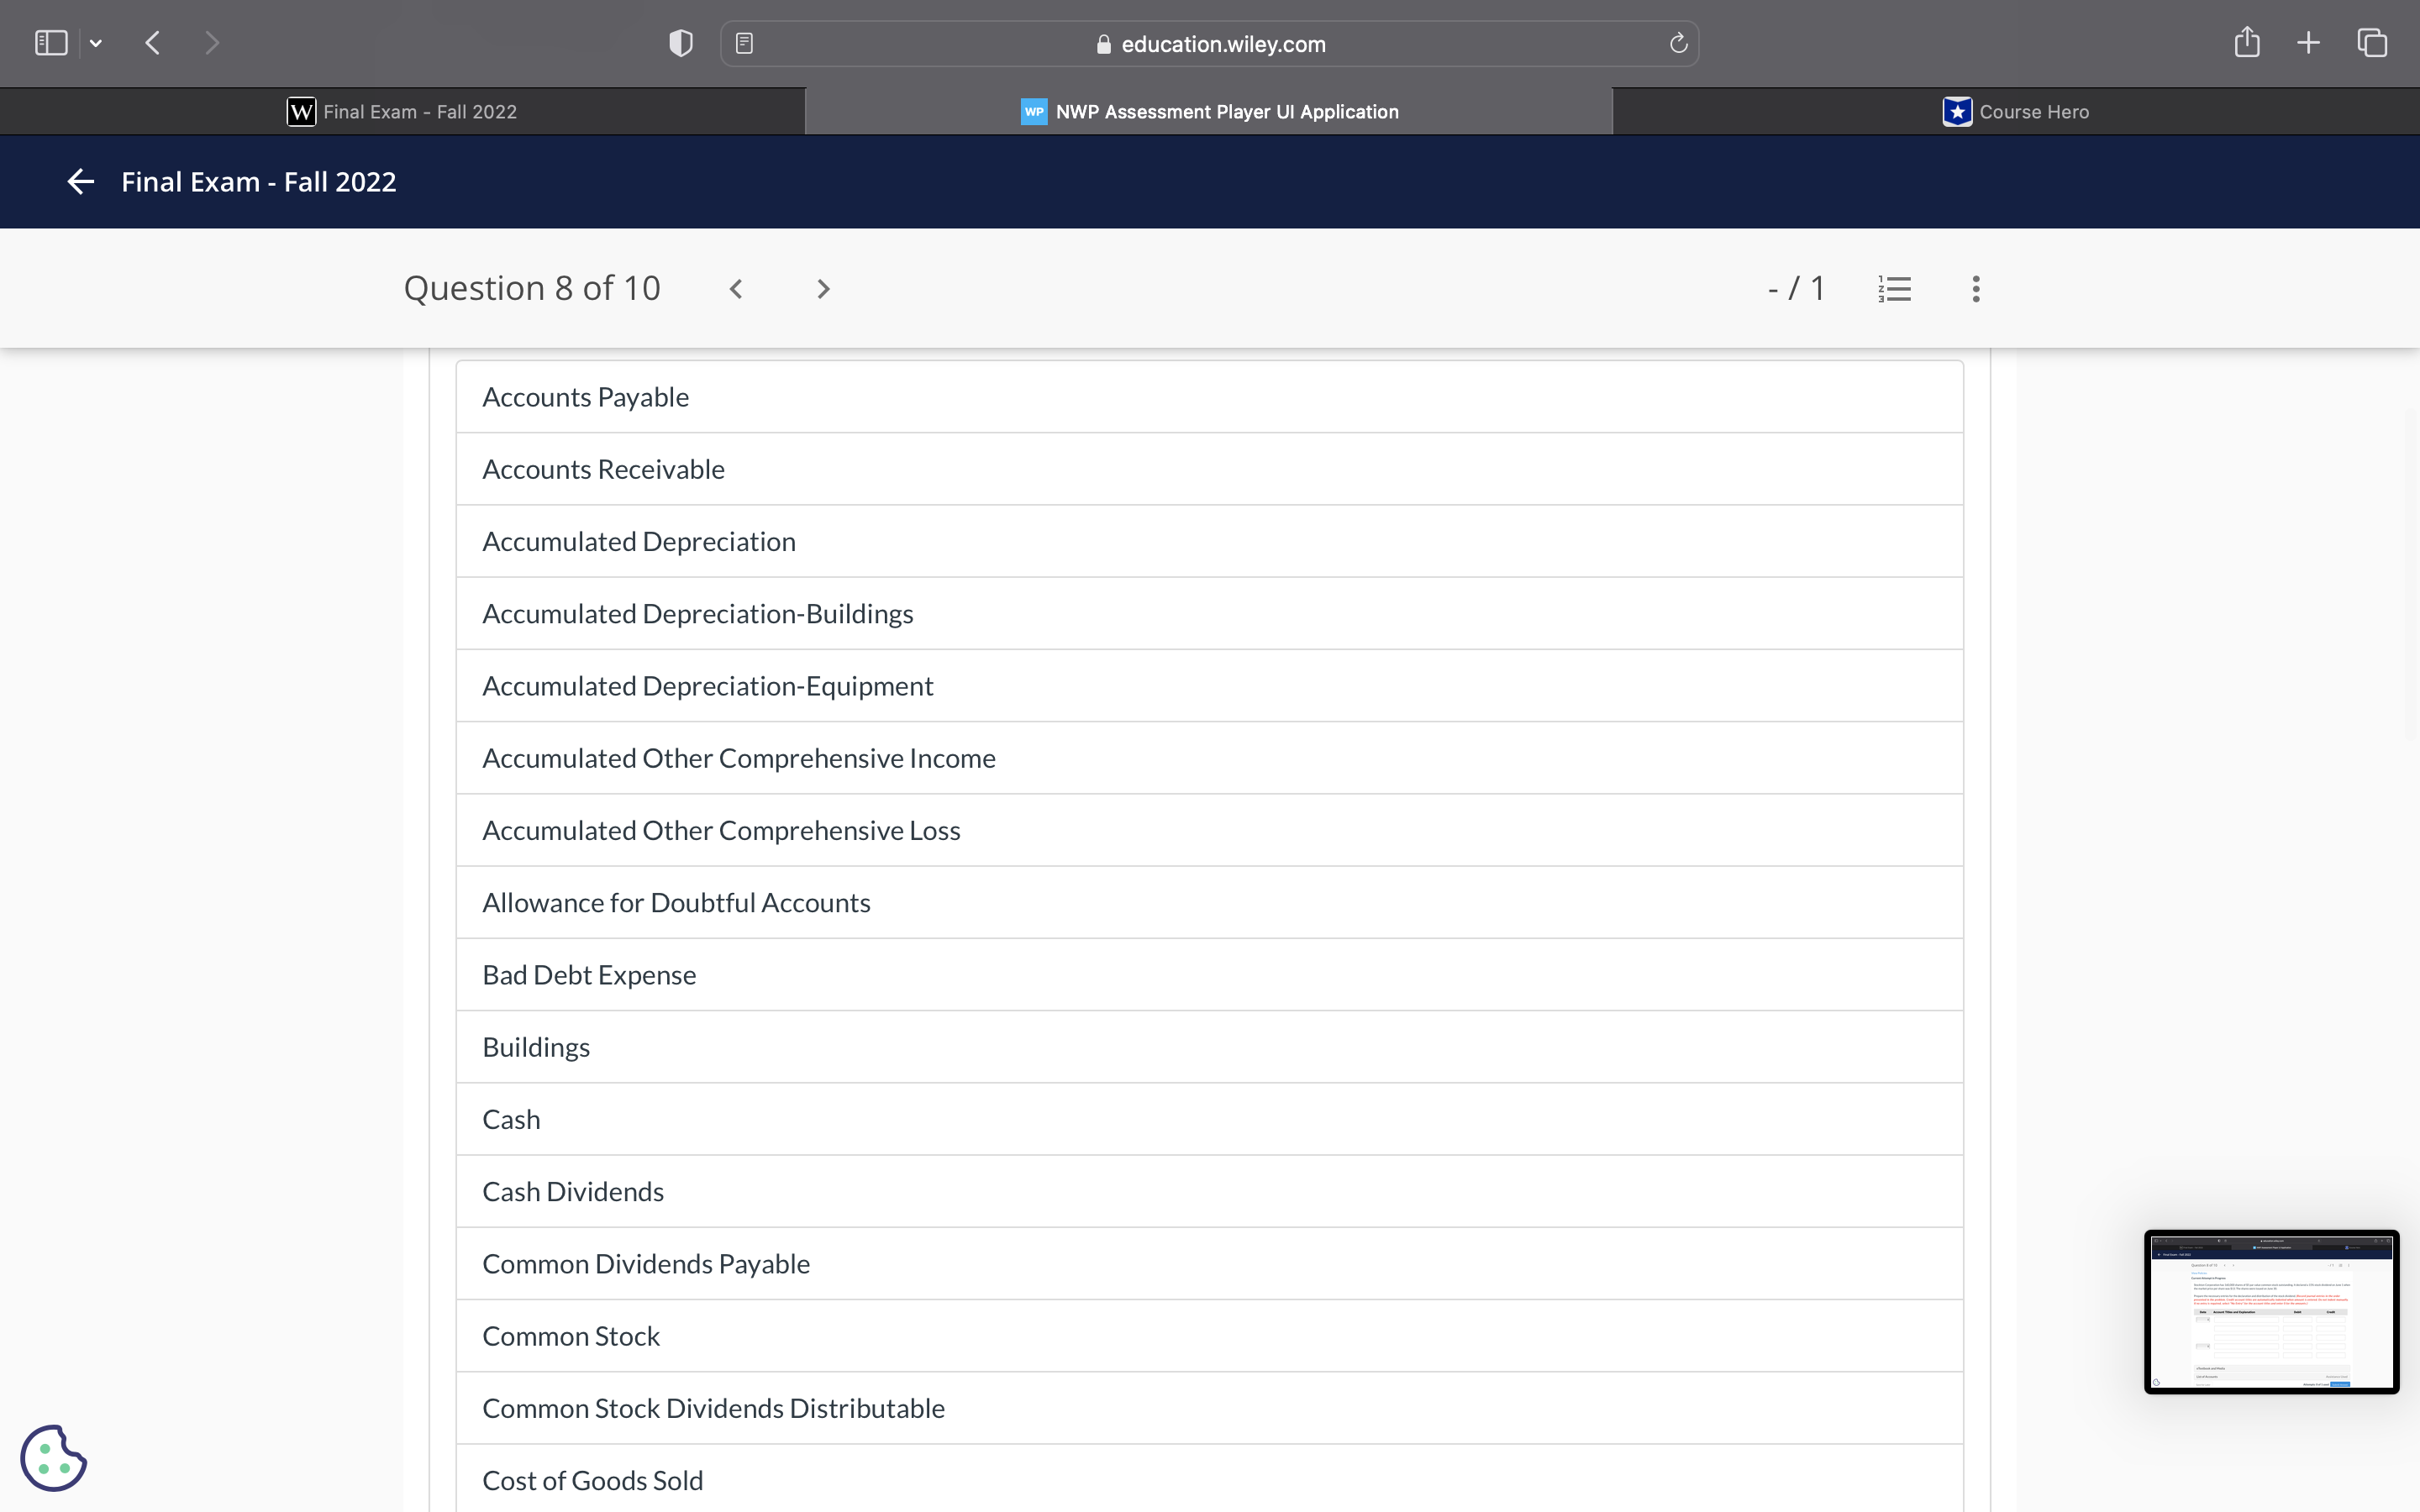Viewport: 2420px width, 1512px height.
Task: Show Safari tab overview icon
Action: click(x=2372, y=43)
